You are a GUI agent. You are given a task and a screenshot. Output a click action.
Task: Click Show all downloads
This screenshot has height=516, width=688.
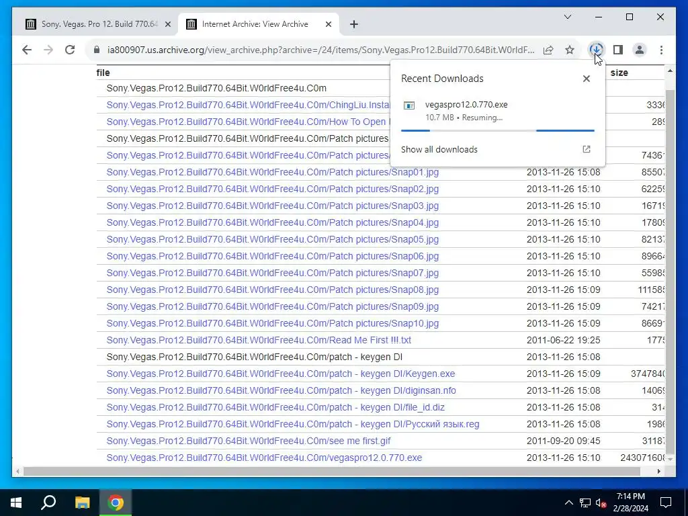pos(439,149)
